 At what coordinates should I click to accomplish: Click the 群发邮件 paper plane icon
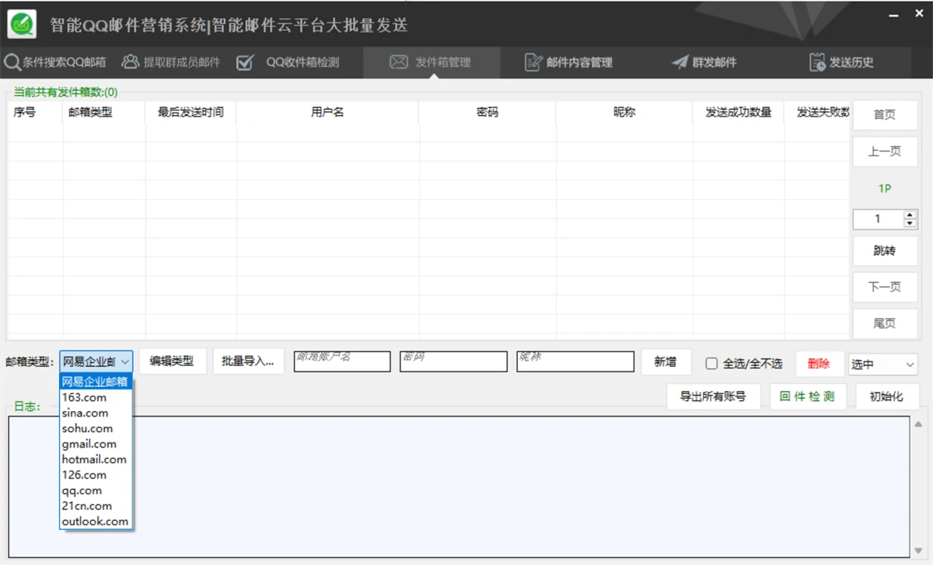680,62
